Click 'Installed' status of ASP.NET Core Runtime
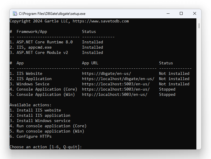 pos(93,42)
